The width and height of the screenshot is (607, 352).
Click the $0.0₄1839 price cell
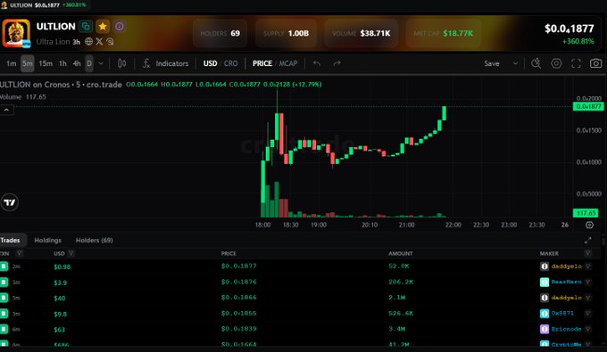click(x=239, y=329)
